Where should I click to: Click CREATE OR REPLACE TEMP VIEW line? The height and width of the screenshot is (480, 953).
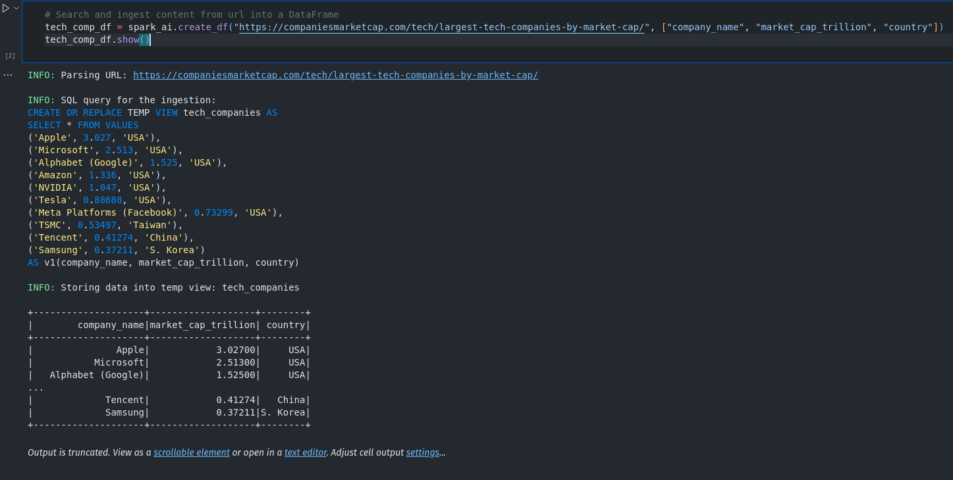152,112
